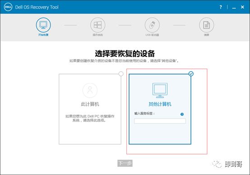Viewport: 250px width, 175px height.
Task: Click the service tag info icon
Action: pos(182,114)
